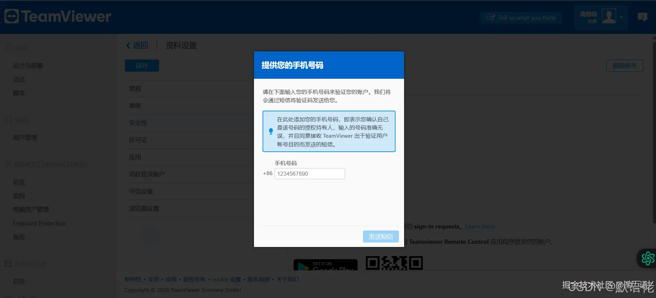
Task: Click the icon beside ASSIST AR
Action: tap(8, 263)
